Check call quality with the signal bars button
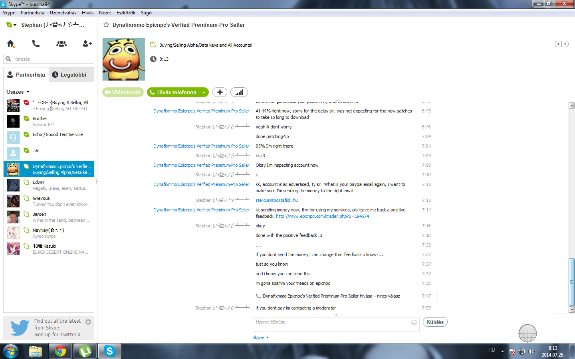Image resolution: width=575 pixels, height=359 pixels. [239, 92]
